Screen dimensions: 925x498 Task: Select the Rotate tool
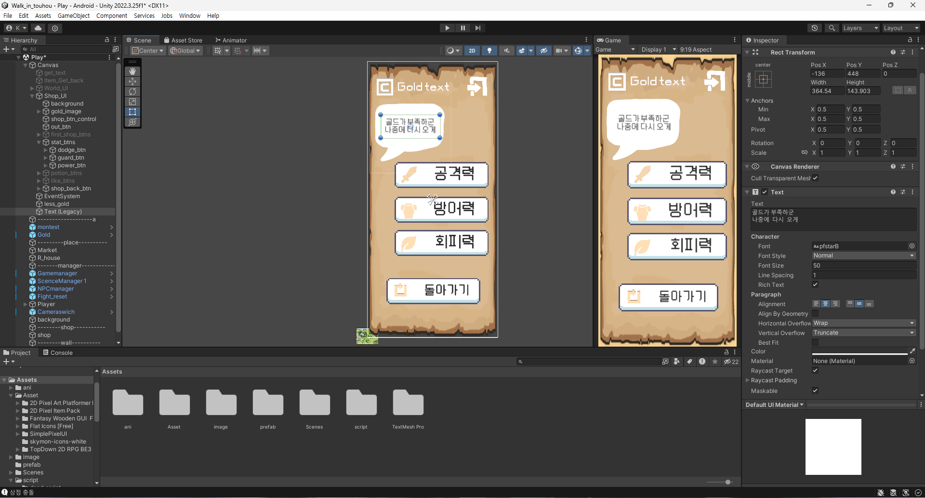click(132, 92)
